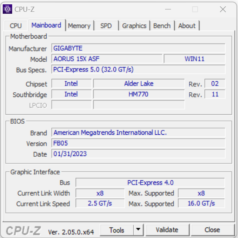238x238 pixels.
Task: Click the WIN11 value box
Action: pos(194,59)
